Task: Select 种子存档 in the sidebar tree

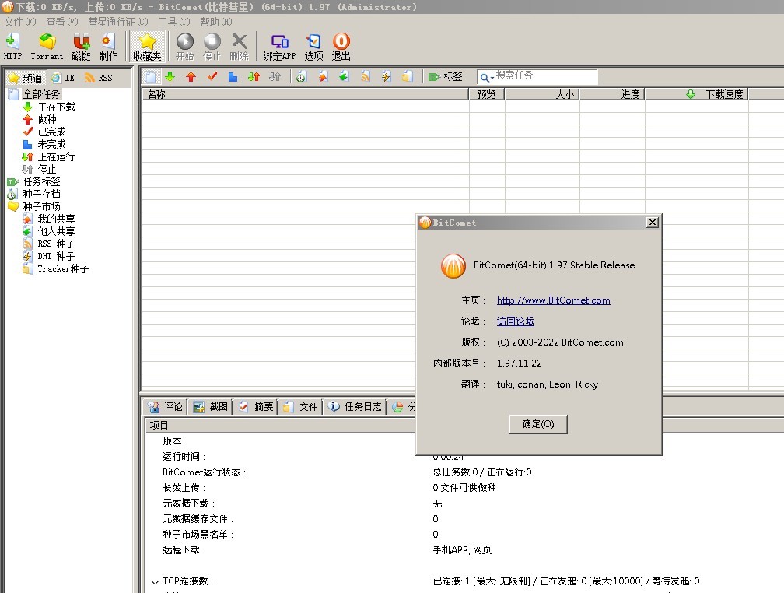Action: [x=41, y=194]
